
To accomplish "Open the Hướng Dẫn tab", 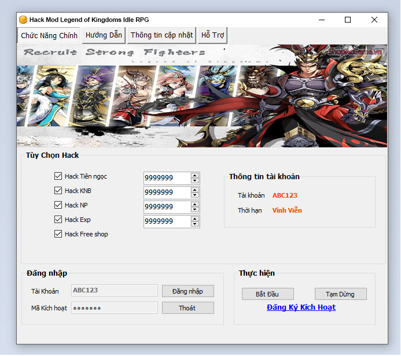I will click(x=104, y=35).
